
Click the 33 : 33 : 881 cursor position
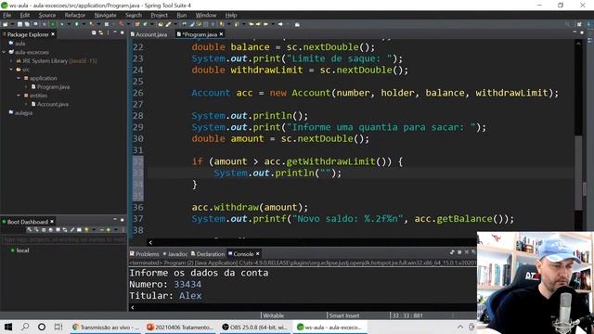click(x=407, y=315)
